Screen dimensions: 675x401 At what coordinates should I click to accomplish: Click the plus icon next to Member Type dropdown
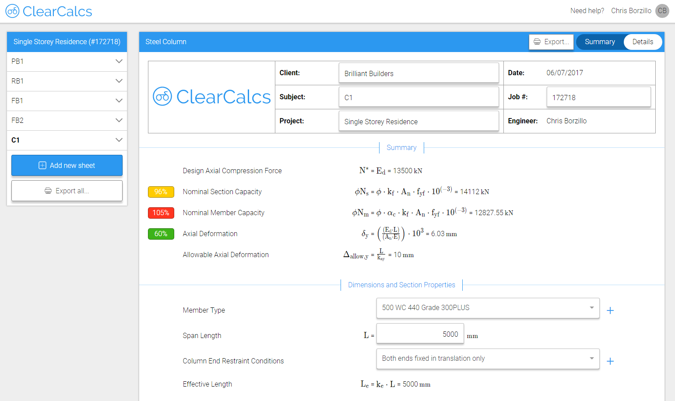pos(610,310)
